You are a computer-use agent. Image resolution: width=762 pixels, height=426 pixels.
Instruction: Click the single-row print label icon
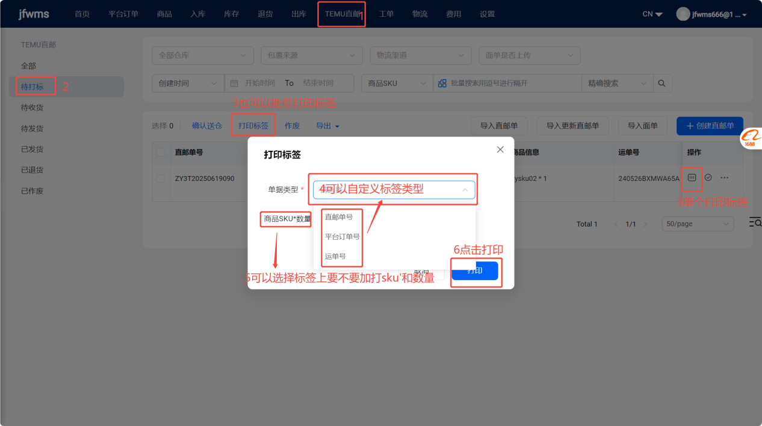coord(692,178)
